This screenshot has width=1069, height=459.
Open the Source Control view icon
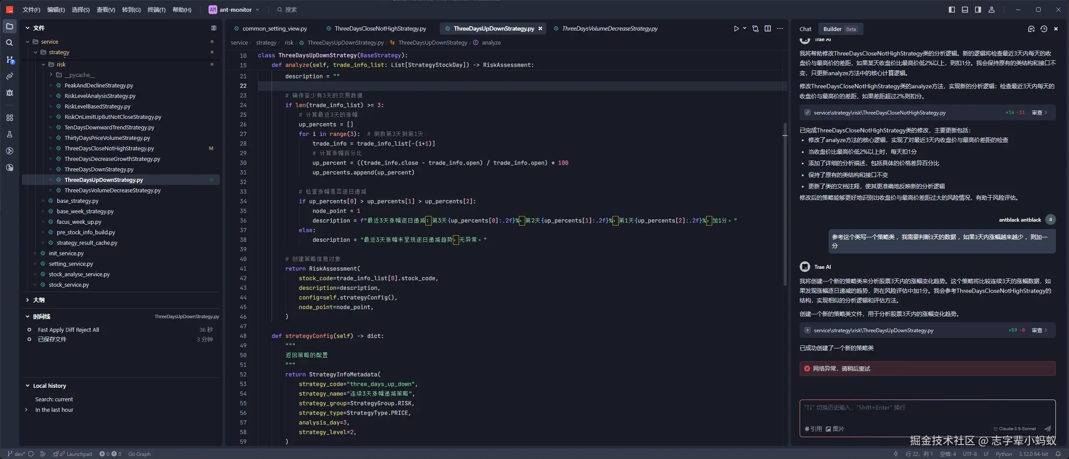point(10,59)
